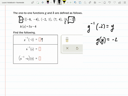128x96 pixels.
Task: Click the Math assistant icon
Action: (95, 2)
